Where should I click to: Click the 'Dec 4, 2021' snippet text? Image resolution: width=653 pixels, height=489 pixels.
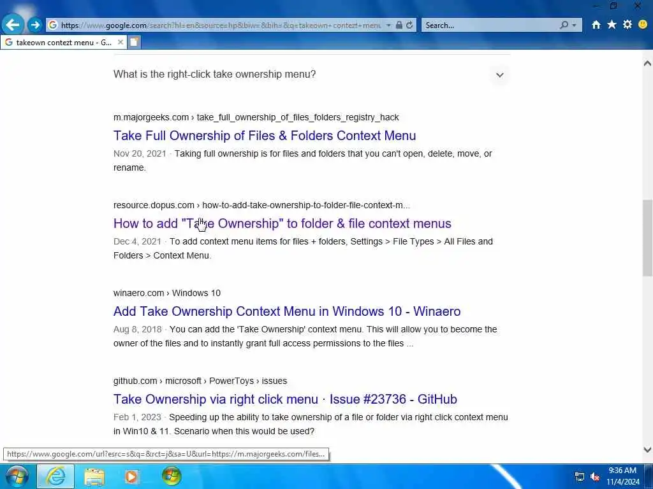(137, 241)
